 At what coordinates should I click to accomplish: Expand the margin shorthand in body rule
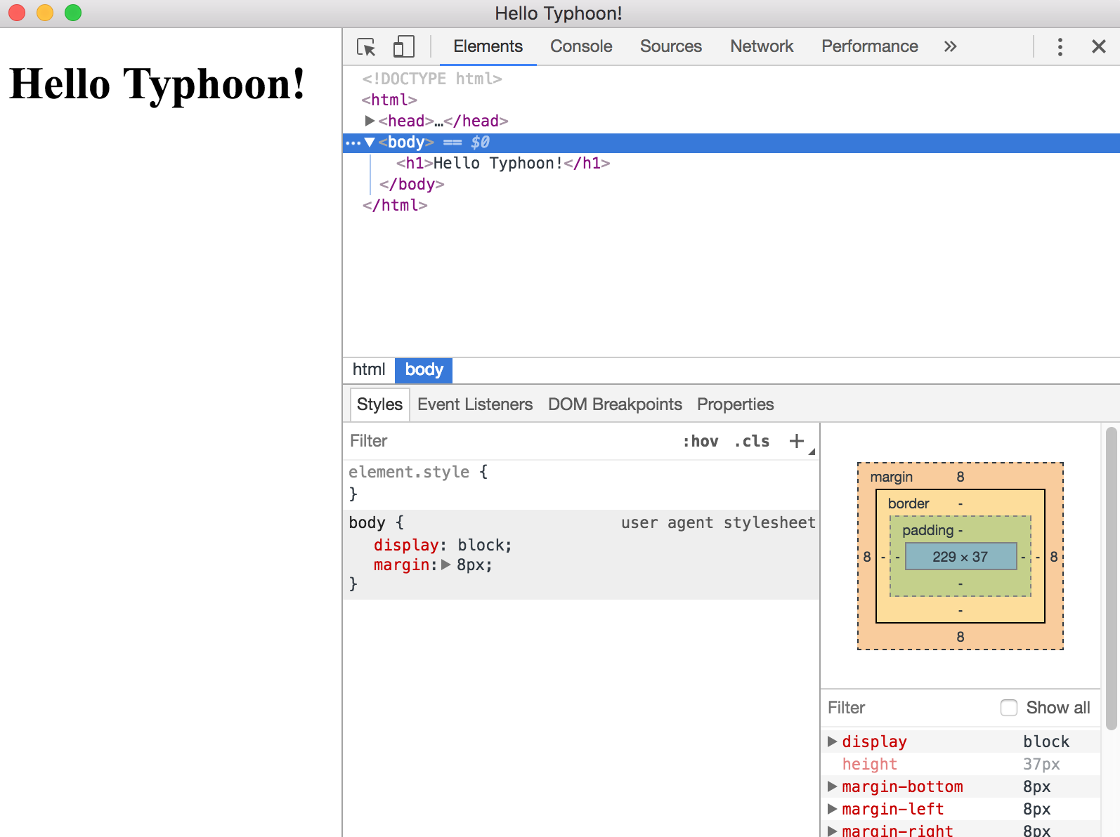pos(445,565)
